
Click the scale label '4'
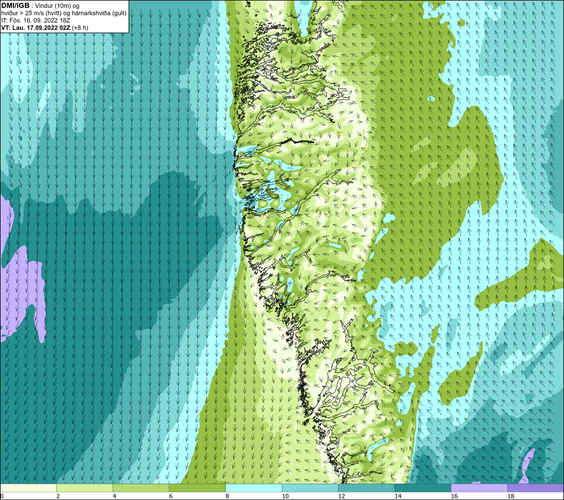click(x=114, y=497)
